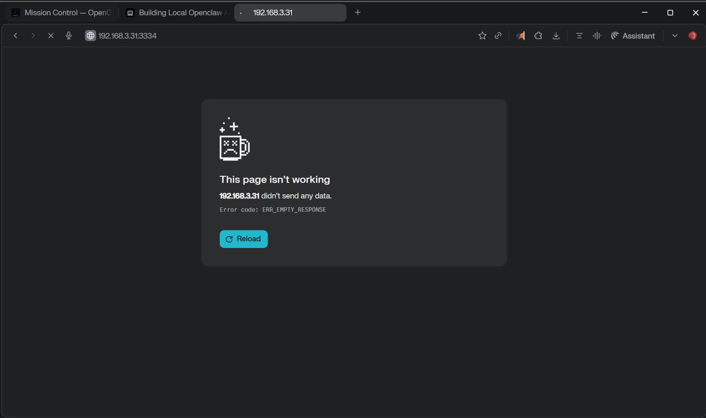Click the back navigation arrow
706x418 pixels.
(x=15, y=36)
